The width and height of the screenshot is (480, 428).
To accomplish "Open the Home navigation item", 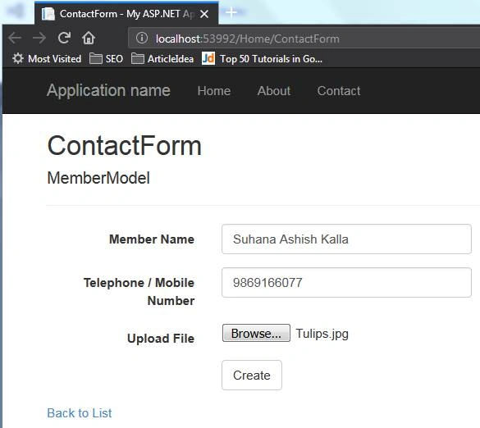I will click(214, 91).
